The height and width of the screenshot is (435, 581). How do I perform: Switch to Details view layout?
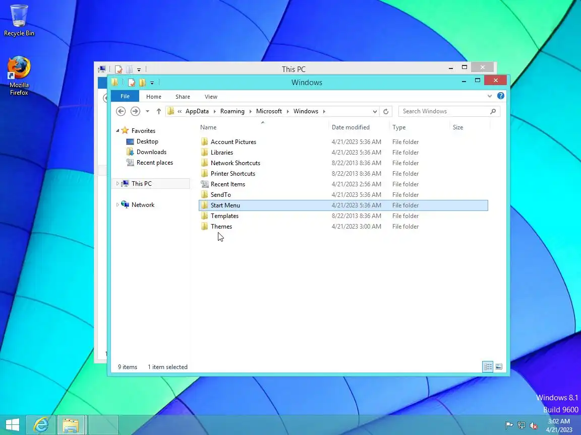point(488,367)
